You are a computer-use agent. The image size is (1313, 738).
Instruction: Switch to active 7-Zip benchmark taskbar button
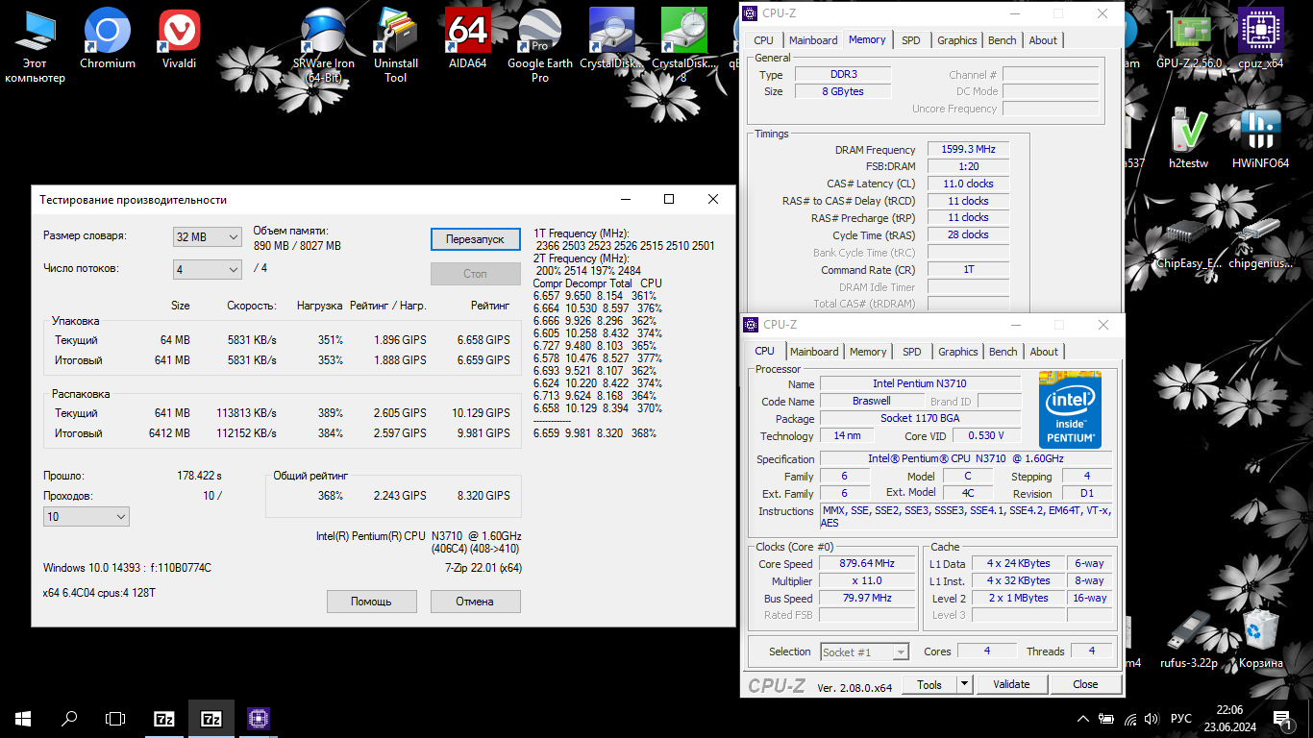coord(211,718)
